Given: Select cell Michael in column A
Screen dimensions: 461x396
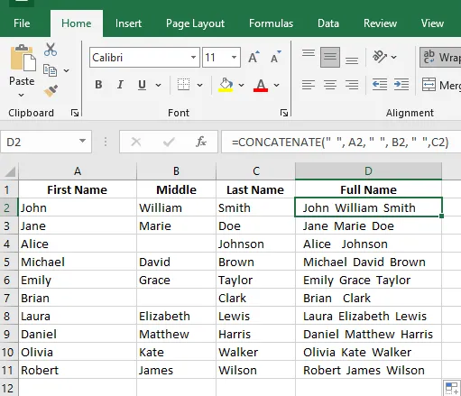Looking at the screenshot, I should pyautogui.click(x=78, y=262).
